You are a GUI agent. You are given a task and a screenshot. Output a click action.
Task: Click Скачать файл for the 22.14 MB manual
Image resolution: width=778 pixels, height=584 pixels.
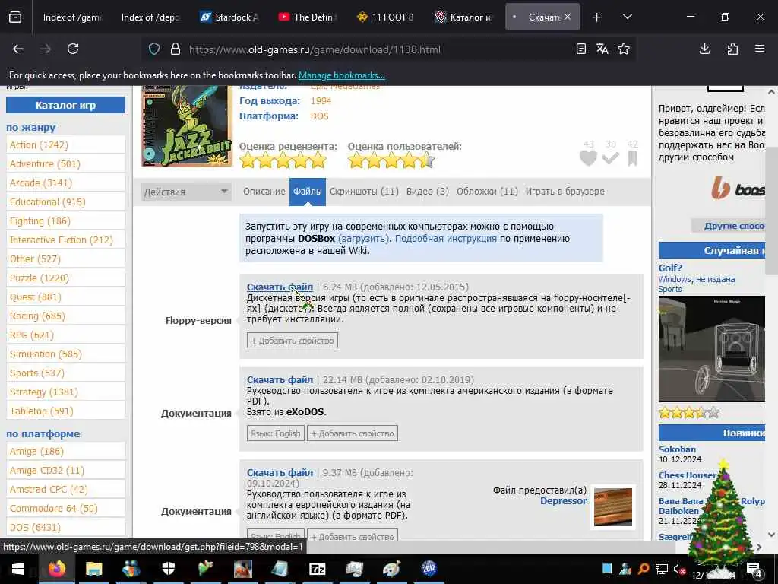pyautogui.click(x=280, y=380)
